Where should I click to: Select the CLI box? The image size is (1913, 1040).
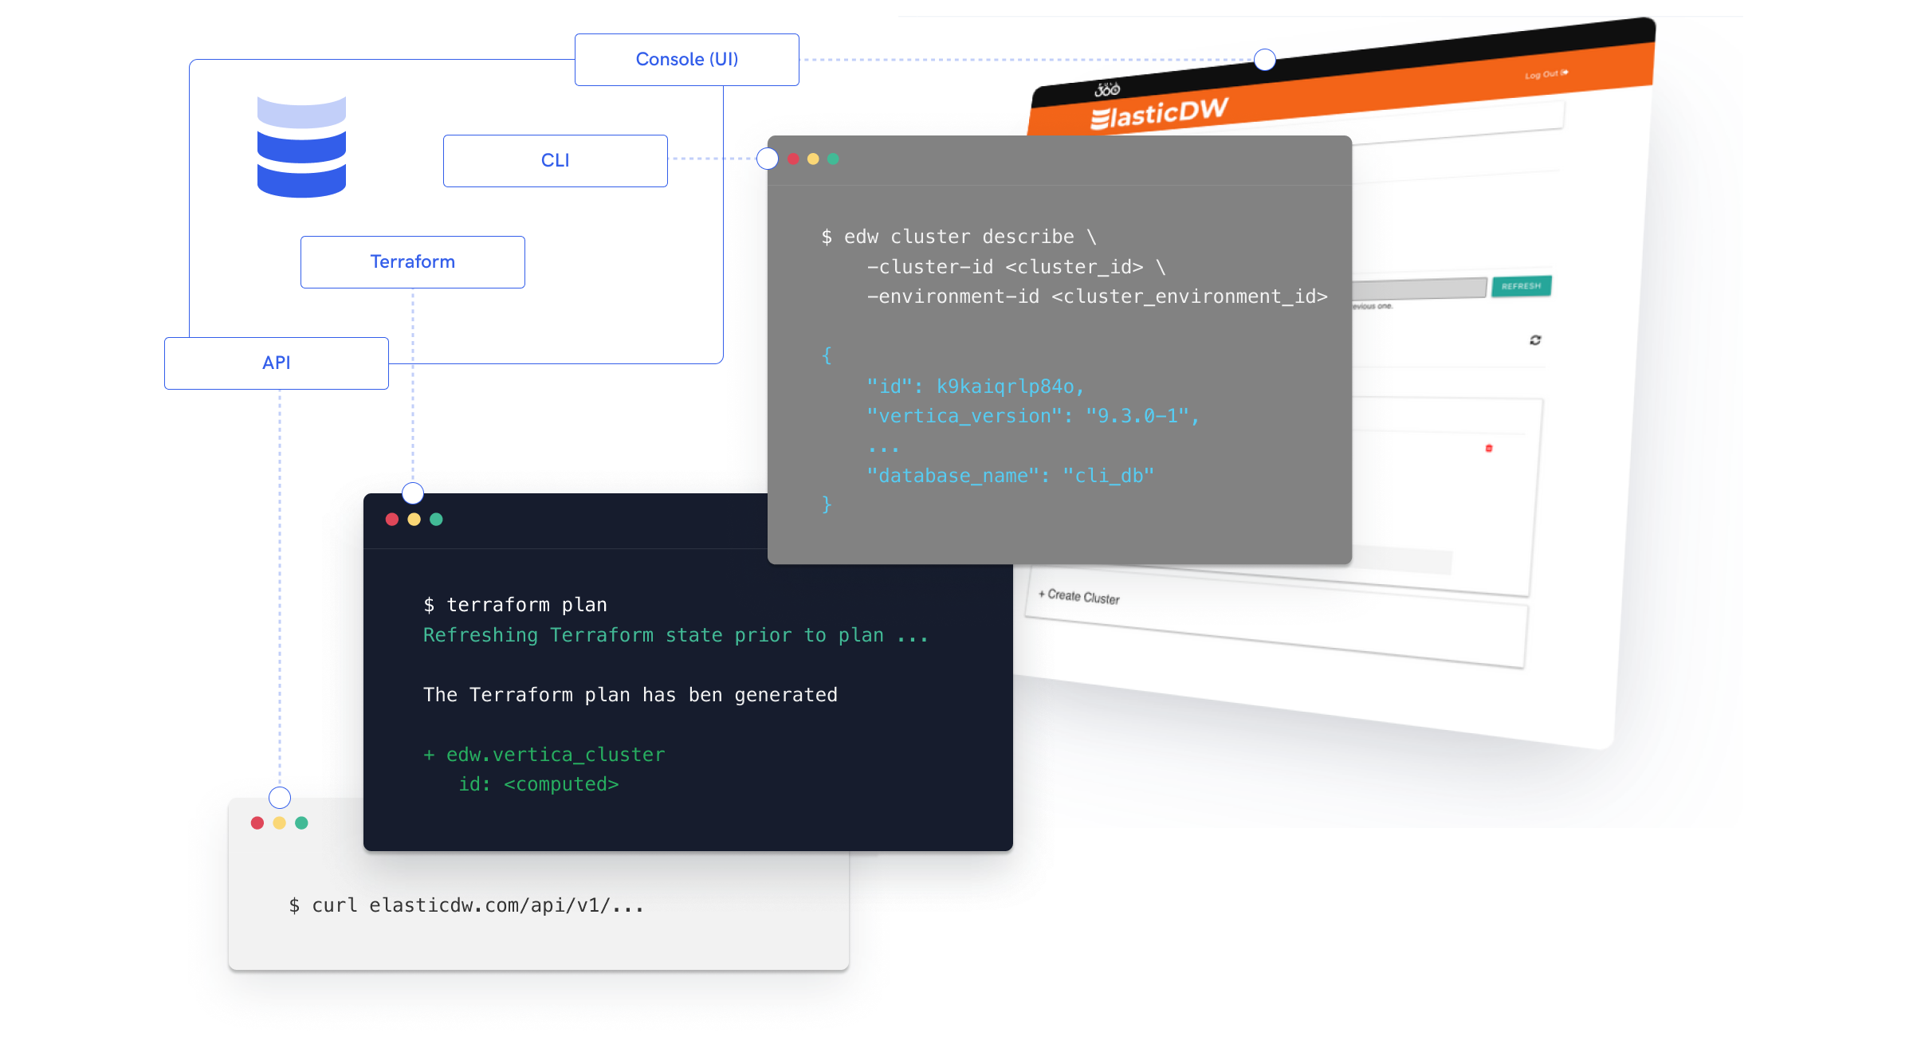pos(555,161)
